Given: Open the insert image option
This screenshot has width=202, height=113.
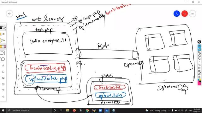Looking at the screenshot, I should click(3, 78).
